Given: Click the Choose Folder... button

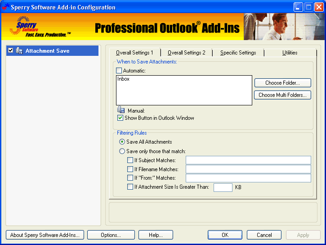Looking at the screenshot, I should point(283,83).
